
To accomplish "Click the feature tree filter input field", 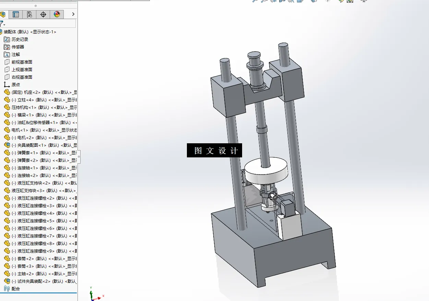I will [40, 23].
